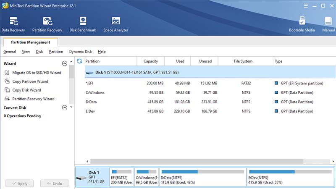
Task: Click the Copy Partition Wizard icon
Action: tap(7, 81)
